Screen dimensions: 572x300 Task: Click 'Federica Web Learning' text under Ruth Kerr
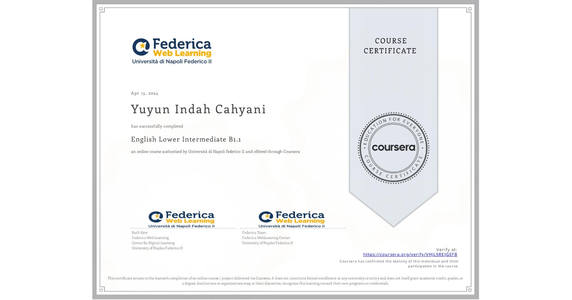point(150,238)
